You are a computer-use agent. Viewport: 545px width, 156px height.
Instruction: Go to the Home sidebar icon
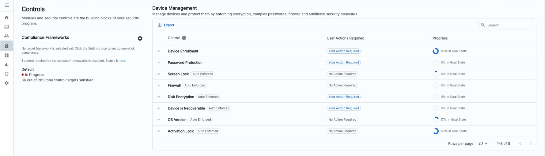(x=7, y=17)
